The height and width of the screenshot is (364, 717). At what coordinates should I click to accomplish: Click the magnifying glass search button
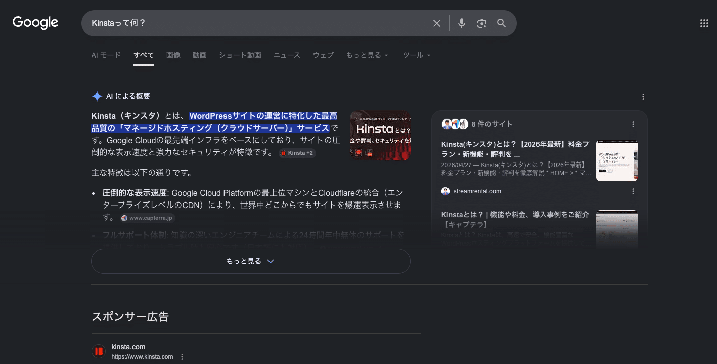tap(501, 23)
